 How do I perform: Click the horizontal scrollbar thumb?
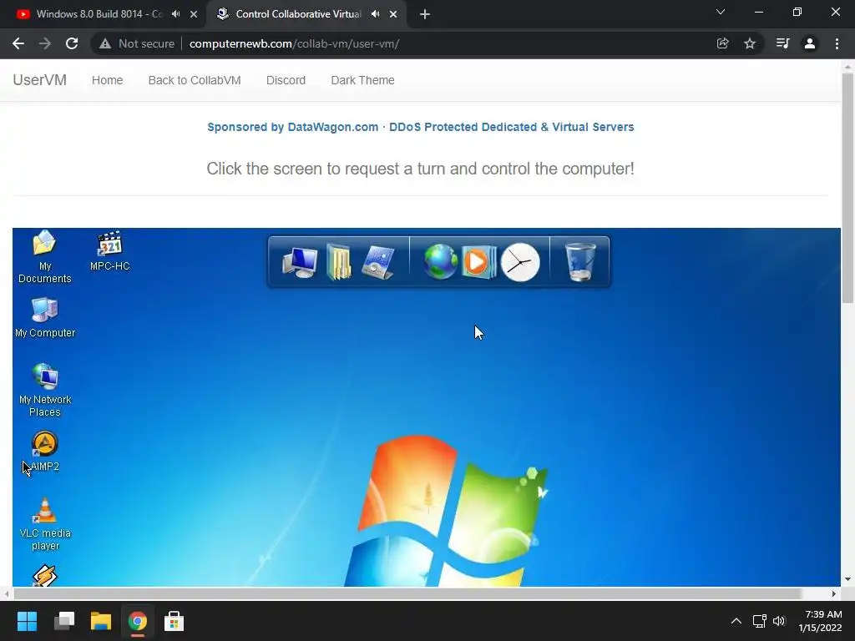click(407, 593)
